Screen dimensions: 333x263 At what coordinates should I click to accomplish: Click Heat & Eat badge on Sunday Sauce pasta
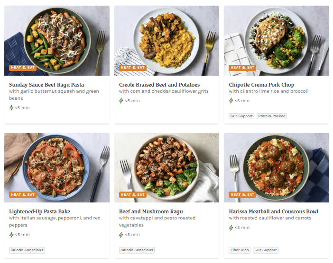pyautogui.click(x=23, y=68)
